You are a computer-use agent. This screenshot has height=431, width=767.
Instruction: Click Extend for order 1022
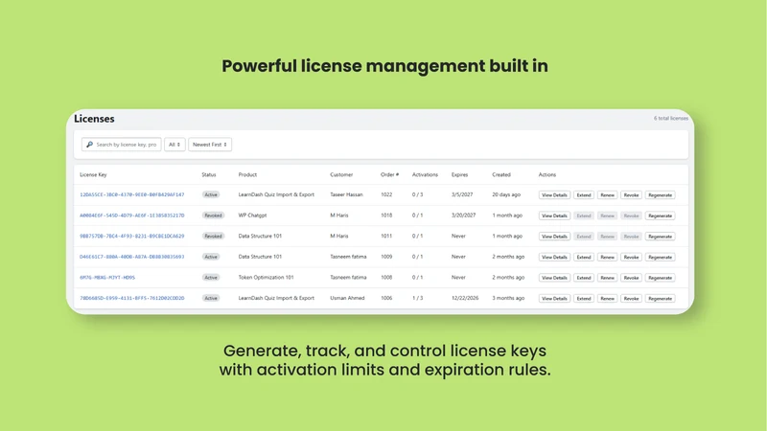tap(584, 195)
